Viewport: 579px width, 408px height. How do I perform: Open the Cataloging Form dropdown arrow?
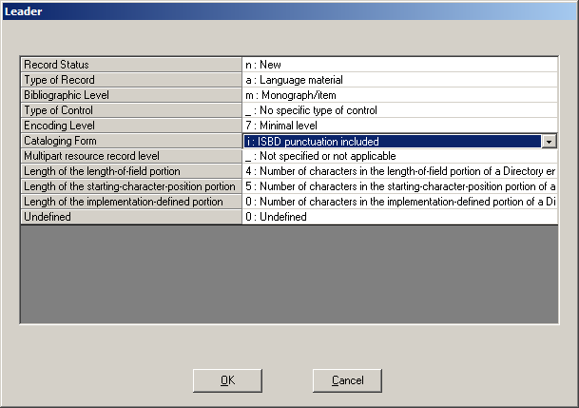coord(549,141)
